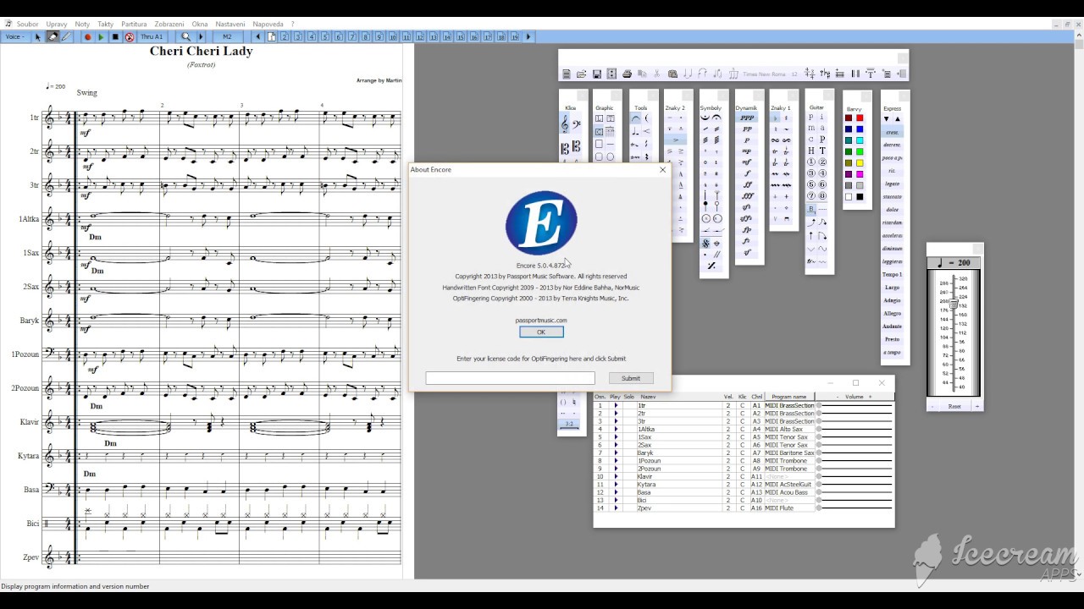This screenshot has width=1084, height=609.
Task: Stop playback with the black stop button
Action: [115, 37]
